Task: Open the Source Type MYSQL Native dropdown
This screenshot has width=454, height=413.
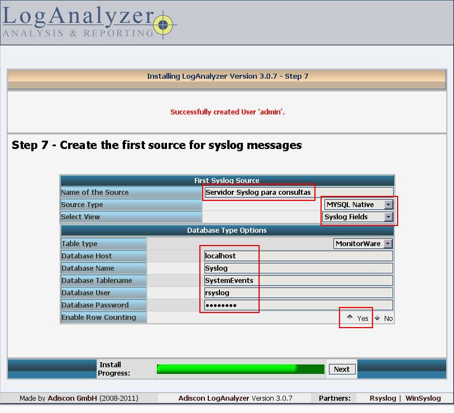Action: pos(359,205)
